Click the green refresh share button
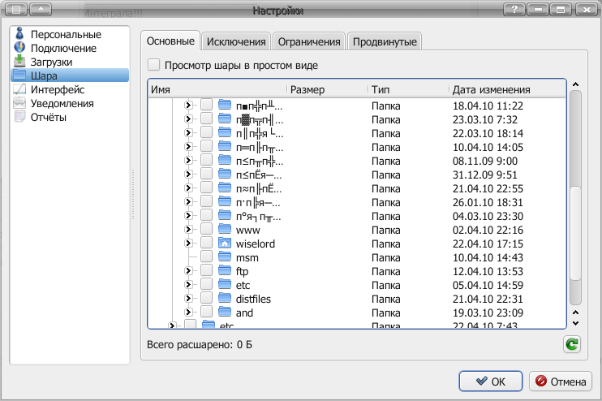602x401 pixels. click(x=572, y=345)
